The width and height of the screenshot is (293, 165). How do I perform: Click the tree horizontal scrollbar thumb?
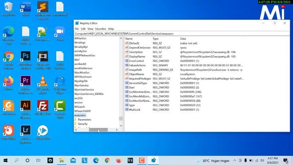pyautogui.click(x=98, y=130)
